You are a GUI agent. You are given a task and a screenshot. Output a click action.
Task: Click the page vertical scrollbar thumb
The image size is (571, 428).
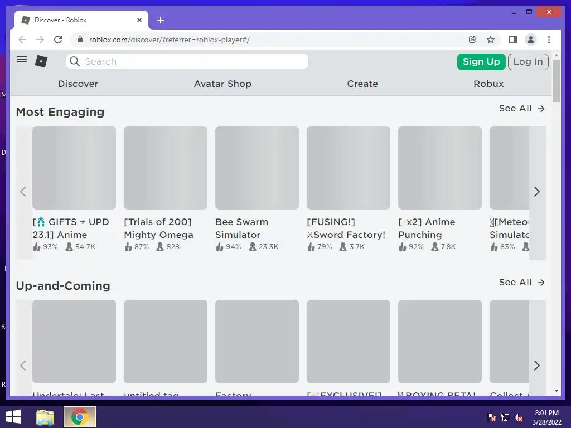[556, 80]
